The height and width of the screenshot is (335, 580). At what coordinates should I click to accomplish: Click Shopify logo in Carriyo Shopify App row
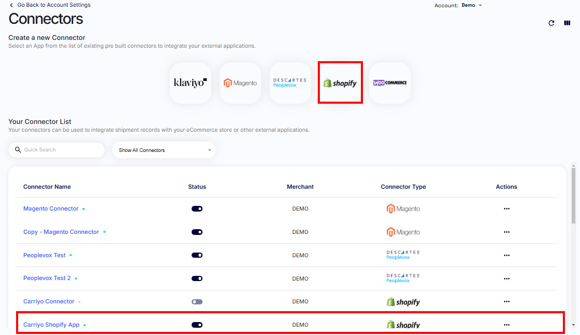pos(403,325)
